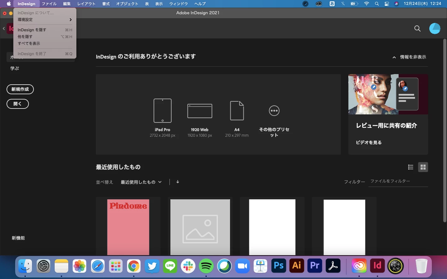
Task: Open the Pindome recent document thumbnail
Action: 128,227
